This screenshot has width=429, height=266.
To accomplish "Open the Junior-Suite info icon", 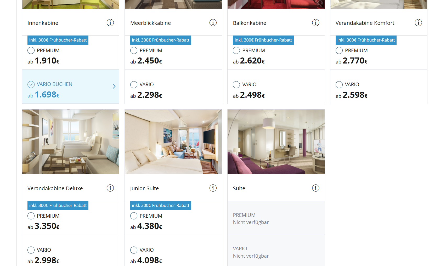I will click(x=213, y=188).
